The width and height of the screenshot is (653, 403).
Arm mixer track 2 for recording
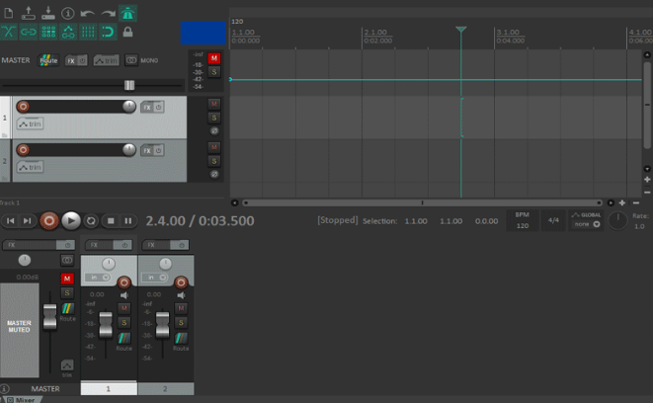(x=181, y=282)
